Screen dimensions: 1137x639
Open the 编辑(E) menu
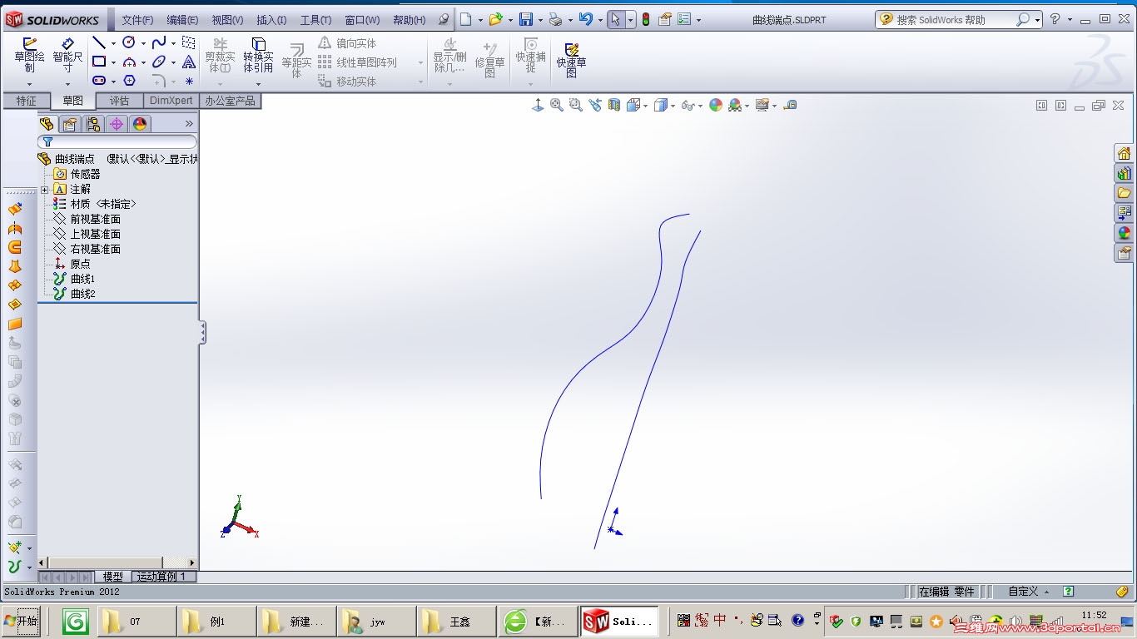click(182, 20)
